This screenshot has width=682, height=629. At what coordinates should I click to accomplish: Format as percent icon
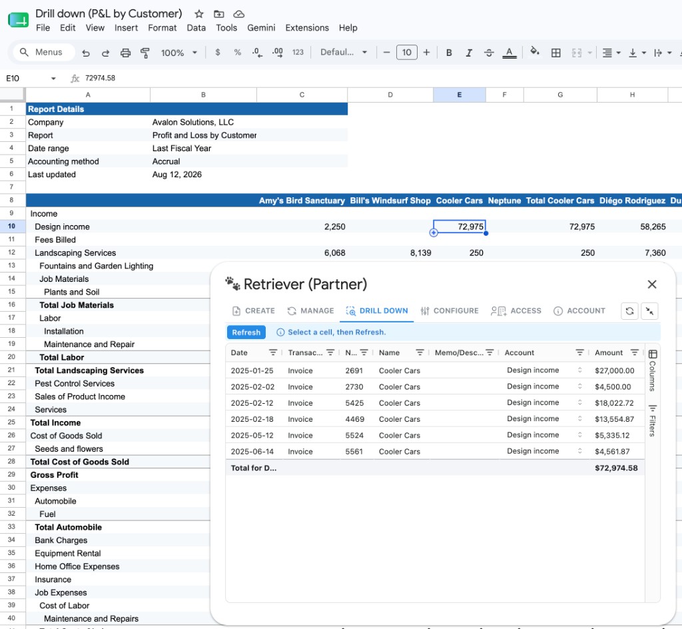[237, 52]
